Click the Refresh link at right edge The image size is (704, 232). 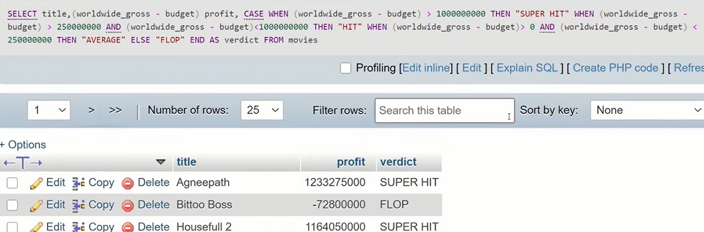pyautogui.click(x=689, y=68)
